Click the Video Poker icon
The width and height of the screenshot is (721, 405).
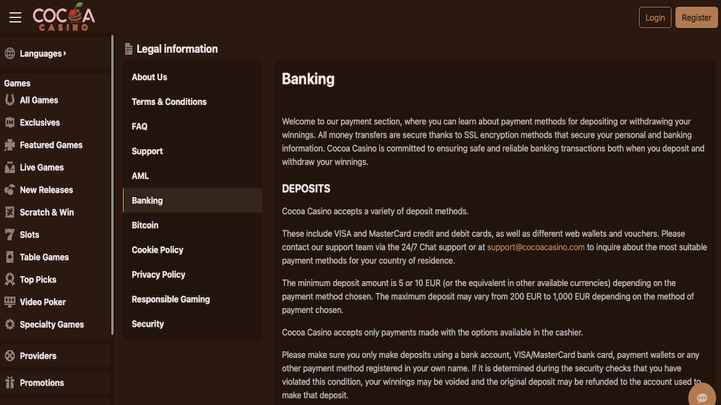(10, 302)
